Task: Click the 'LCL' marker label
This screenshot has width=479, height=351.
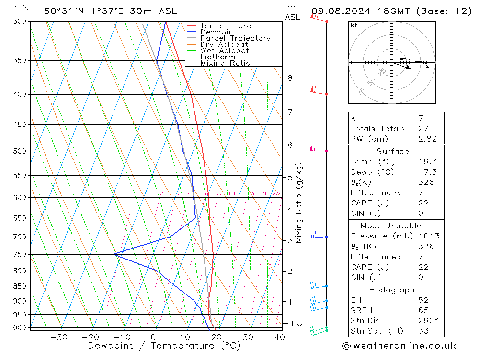Action: pyautogui.click(x=299, y=324)
